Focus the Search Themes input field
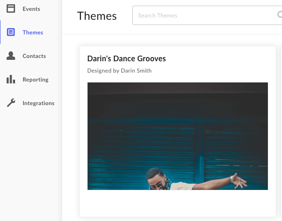Screen dimensions: 282x221 point(207,15)
